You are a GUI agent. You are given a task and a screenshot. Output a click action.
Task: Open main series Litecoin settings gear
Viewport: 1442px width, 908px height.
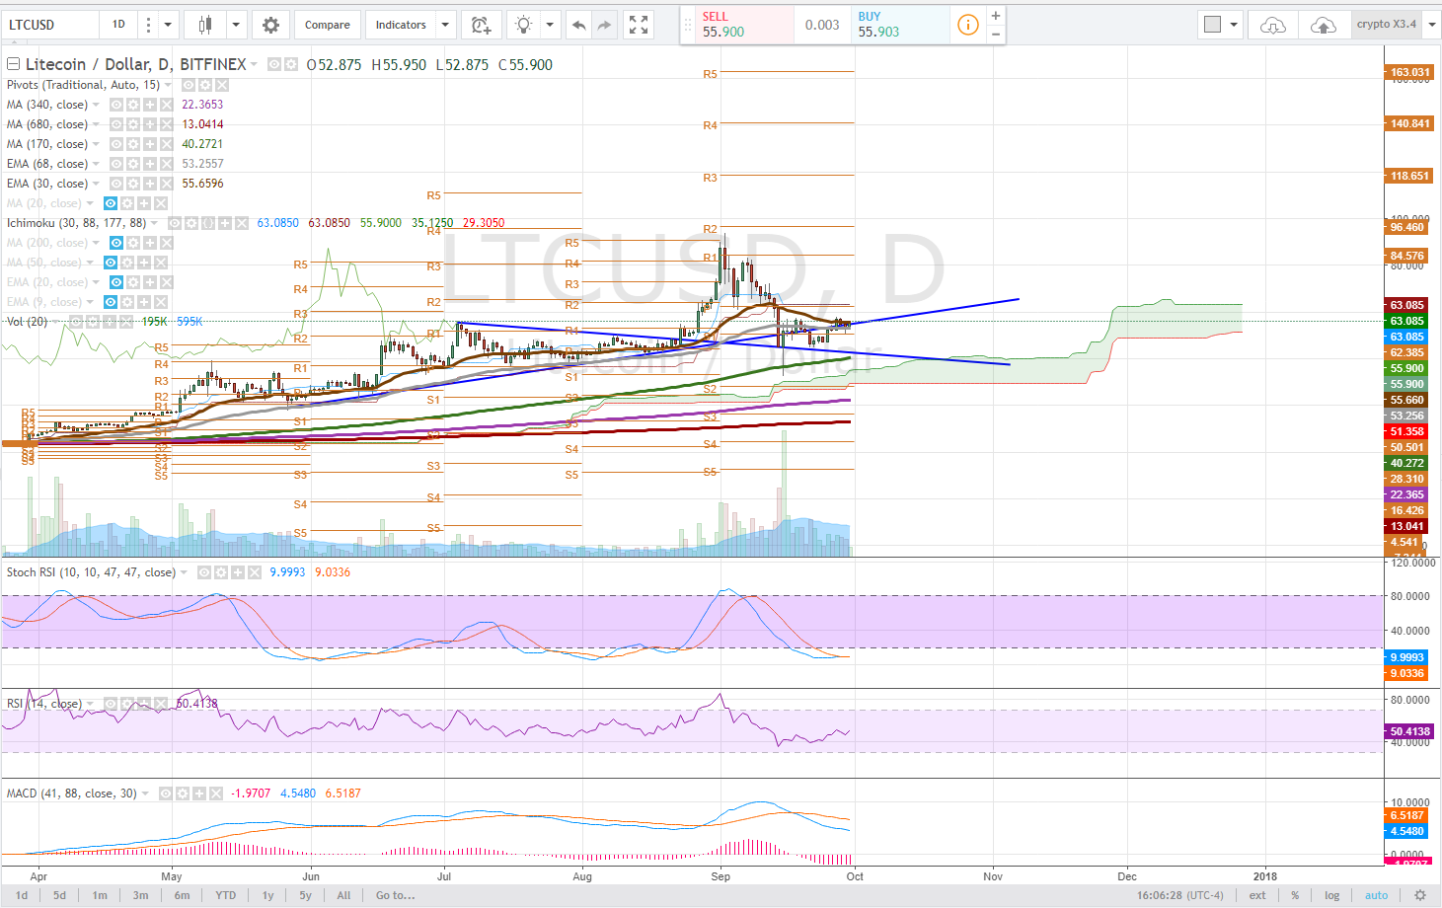[290, 64]
